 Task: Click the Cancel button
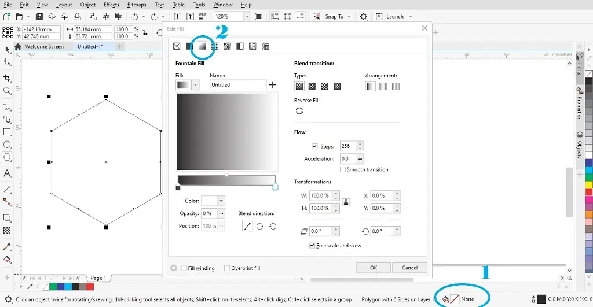(409, 268)
